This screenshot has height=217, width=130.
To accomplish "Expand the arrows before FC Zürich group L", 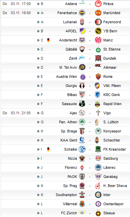I will 38,213.
